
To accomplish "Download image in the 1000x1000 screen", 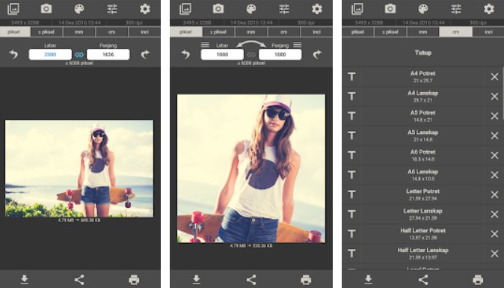I will pos(197,279).
